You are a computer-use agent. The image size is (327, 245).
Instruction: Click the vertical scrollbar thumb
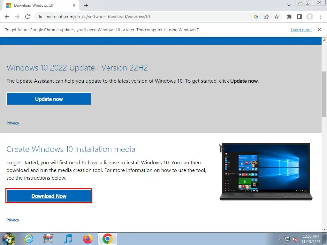(324, 94)
